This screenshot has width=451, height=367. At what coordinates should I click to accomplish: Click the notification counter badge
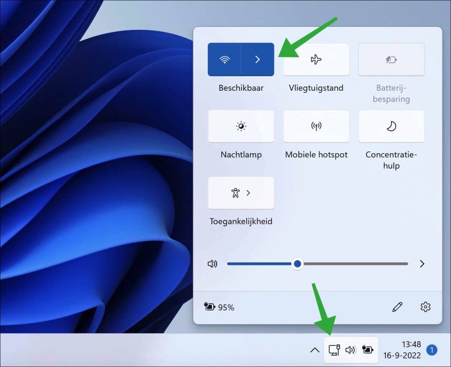pos(432,350)
